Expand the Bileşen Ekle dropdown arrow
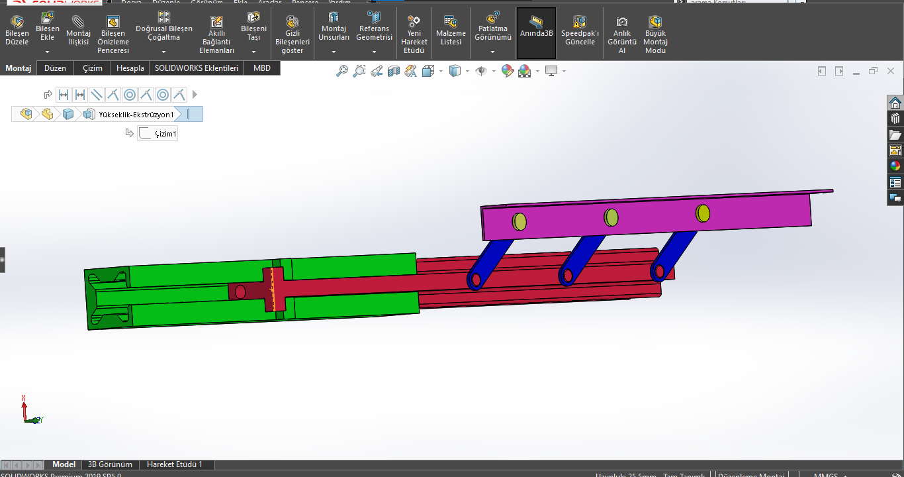 click(48, 52)
